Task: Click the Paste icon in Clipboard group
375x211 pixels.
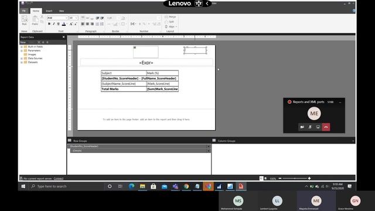Action: (35, 21)
